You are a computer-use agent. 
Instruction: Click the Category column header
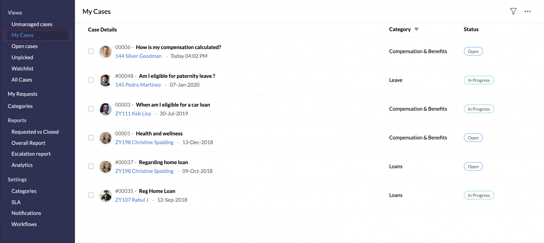click(400, 29)
